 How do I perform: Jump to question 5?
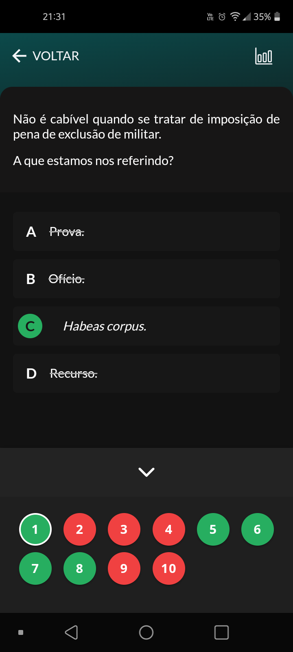click(213, 529)
